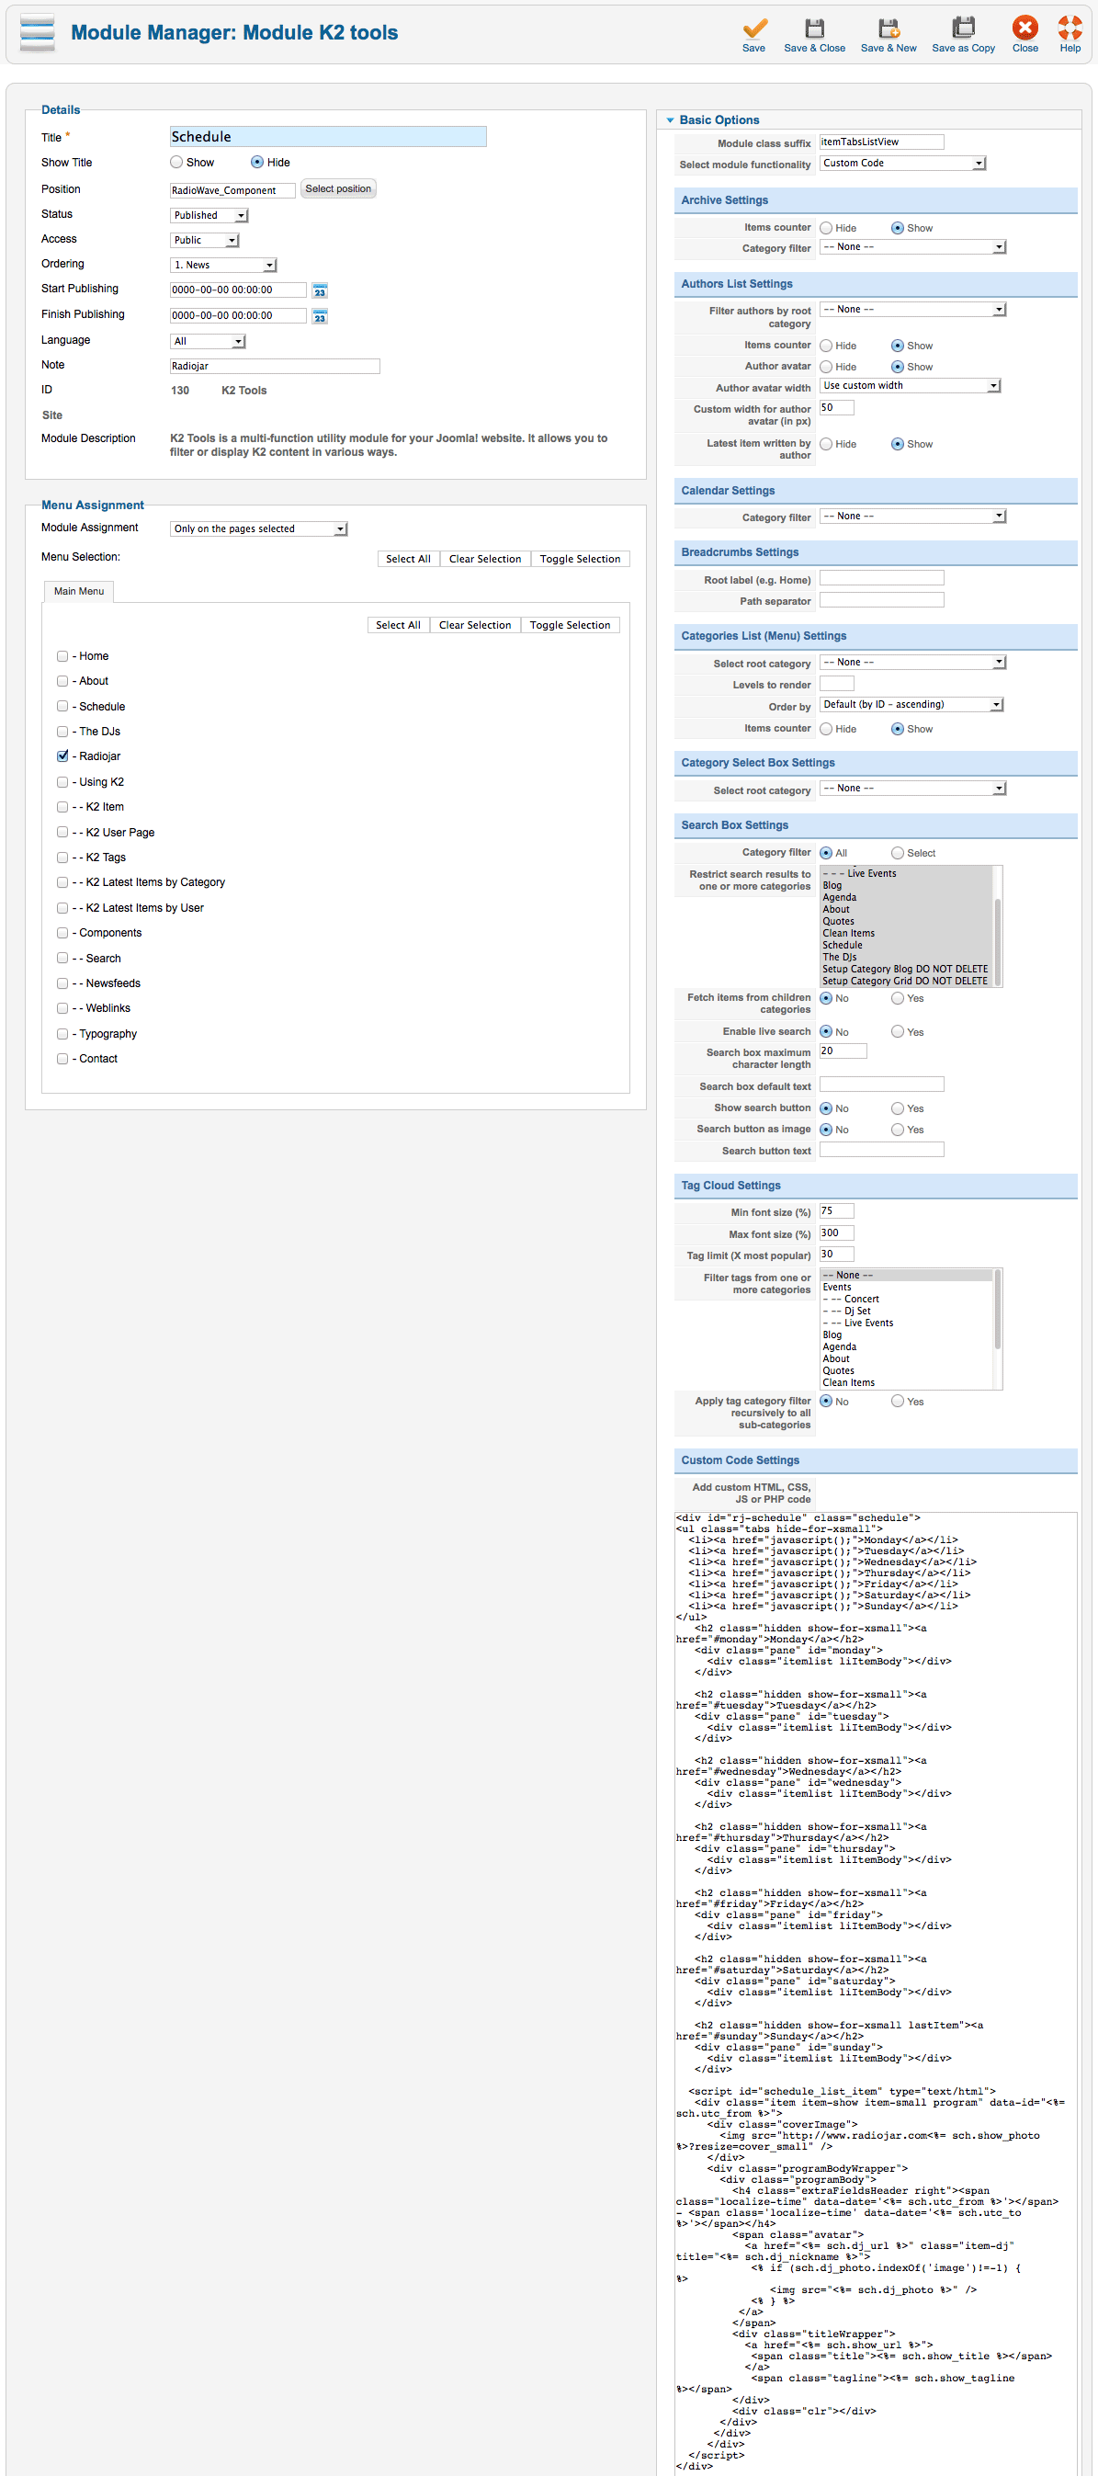Open the Categories List Order by dropdown
This screenshot has width=1098, height=2476.
click(x=911, y=706)
